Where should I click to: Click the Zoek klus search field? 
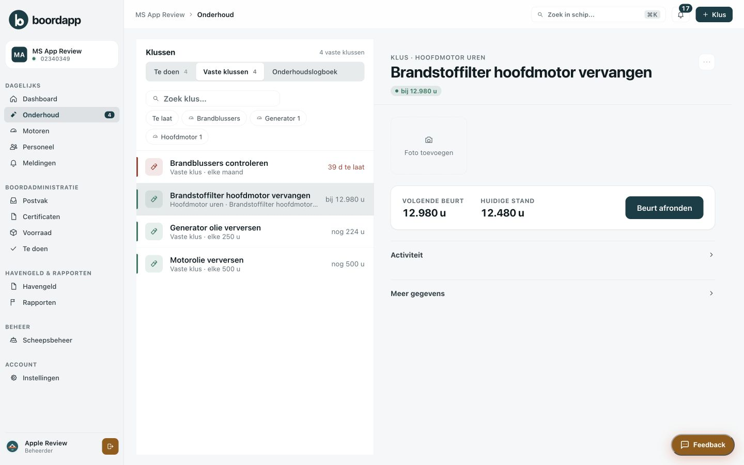213,99
